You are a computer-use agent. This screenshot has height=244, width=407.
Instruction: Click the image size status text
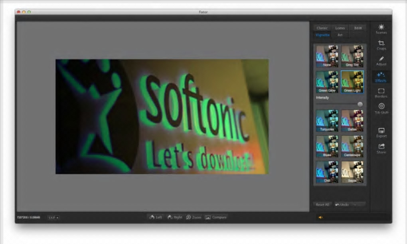coord(29,218)
